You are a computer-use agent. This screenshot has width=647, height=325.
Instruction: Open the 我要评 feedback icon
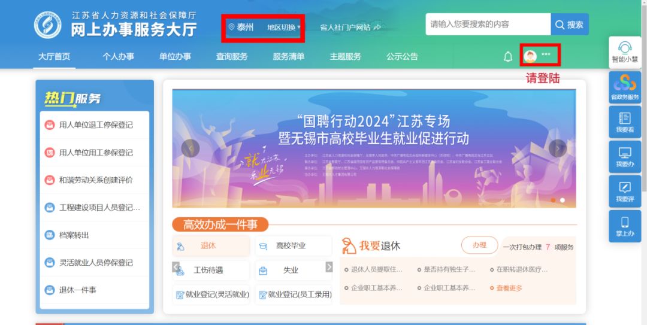coord(625,192)
